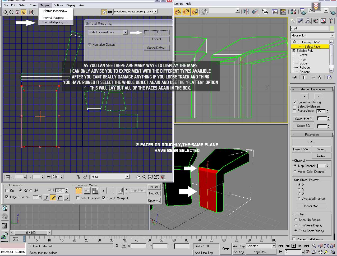Activate the Freeform Mode tool
Image resolution: width=337 pixels, height=256 pixels.
coord(24,12)
